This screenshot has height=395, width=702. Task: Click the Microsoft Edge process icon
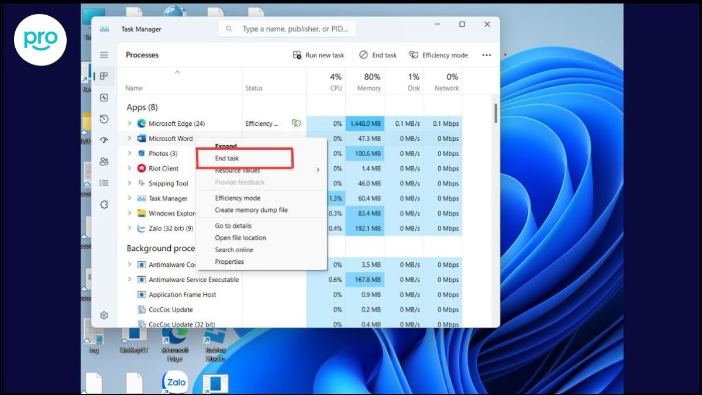pyautogui.click(x=141, y=123)
